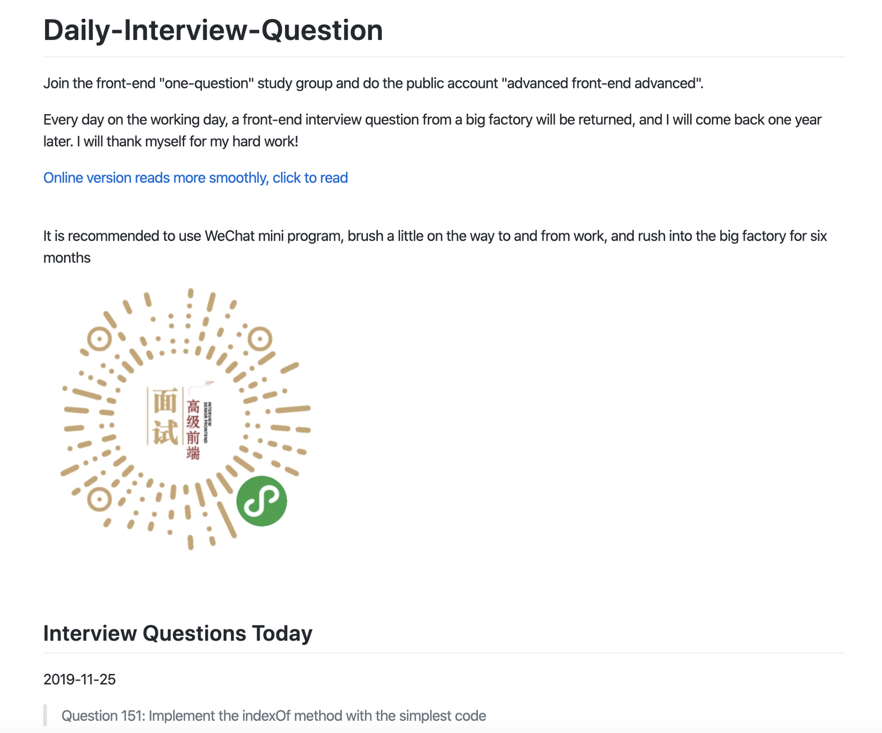Open the "Online version reads more smoothly" link

tap(195, 178)
